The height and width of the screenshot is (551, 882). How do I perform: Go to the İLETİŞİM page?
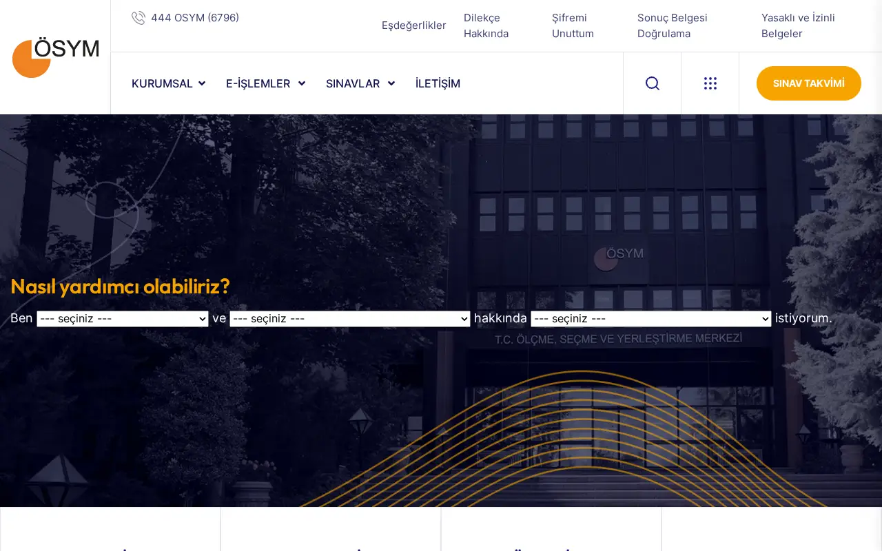point(438,83)
